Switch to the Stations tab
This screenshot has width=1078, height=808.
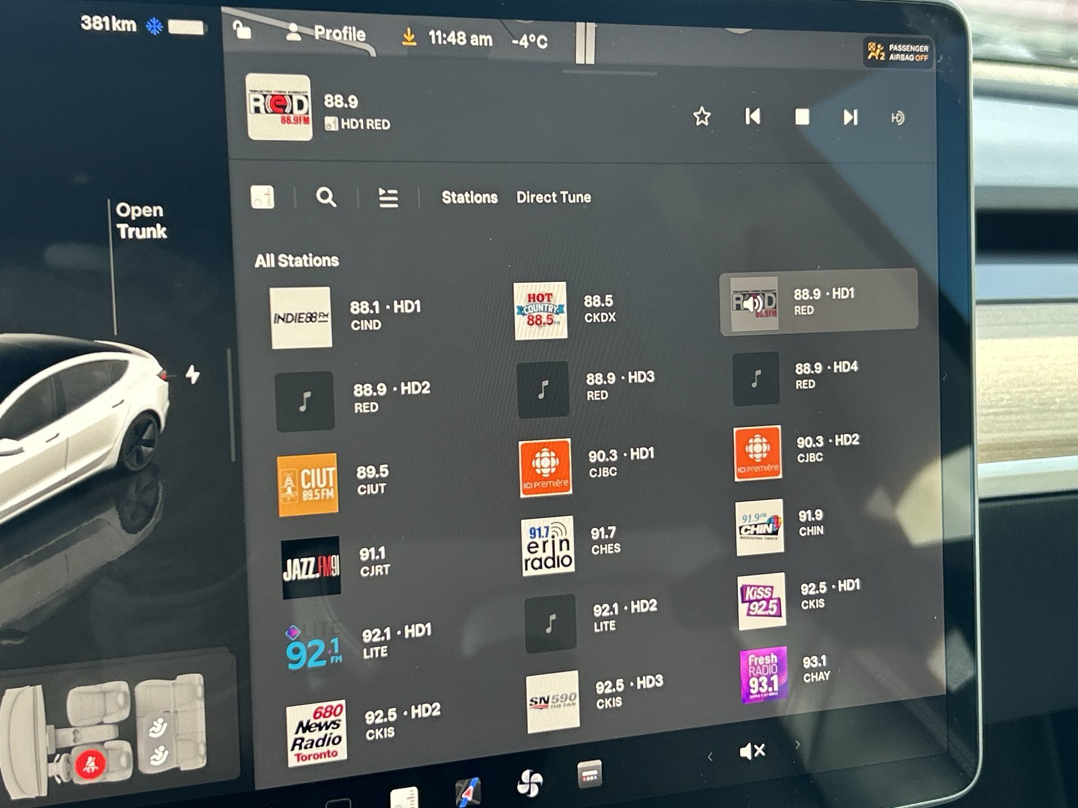(x=469, y=198)
